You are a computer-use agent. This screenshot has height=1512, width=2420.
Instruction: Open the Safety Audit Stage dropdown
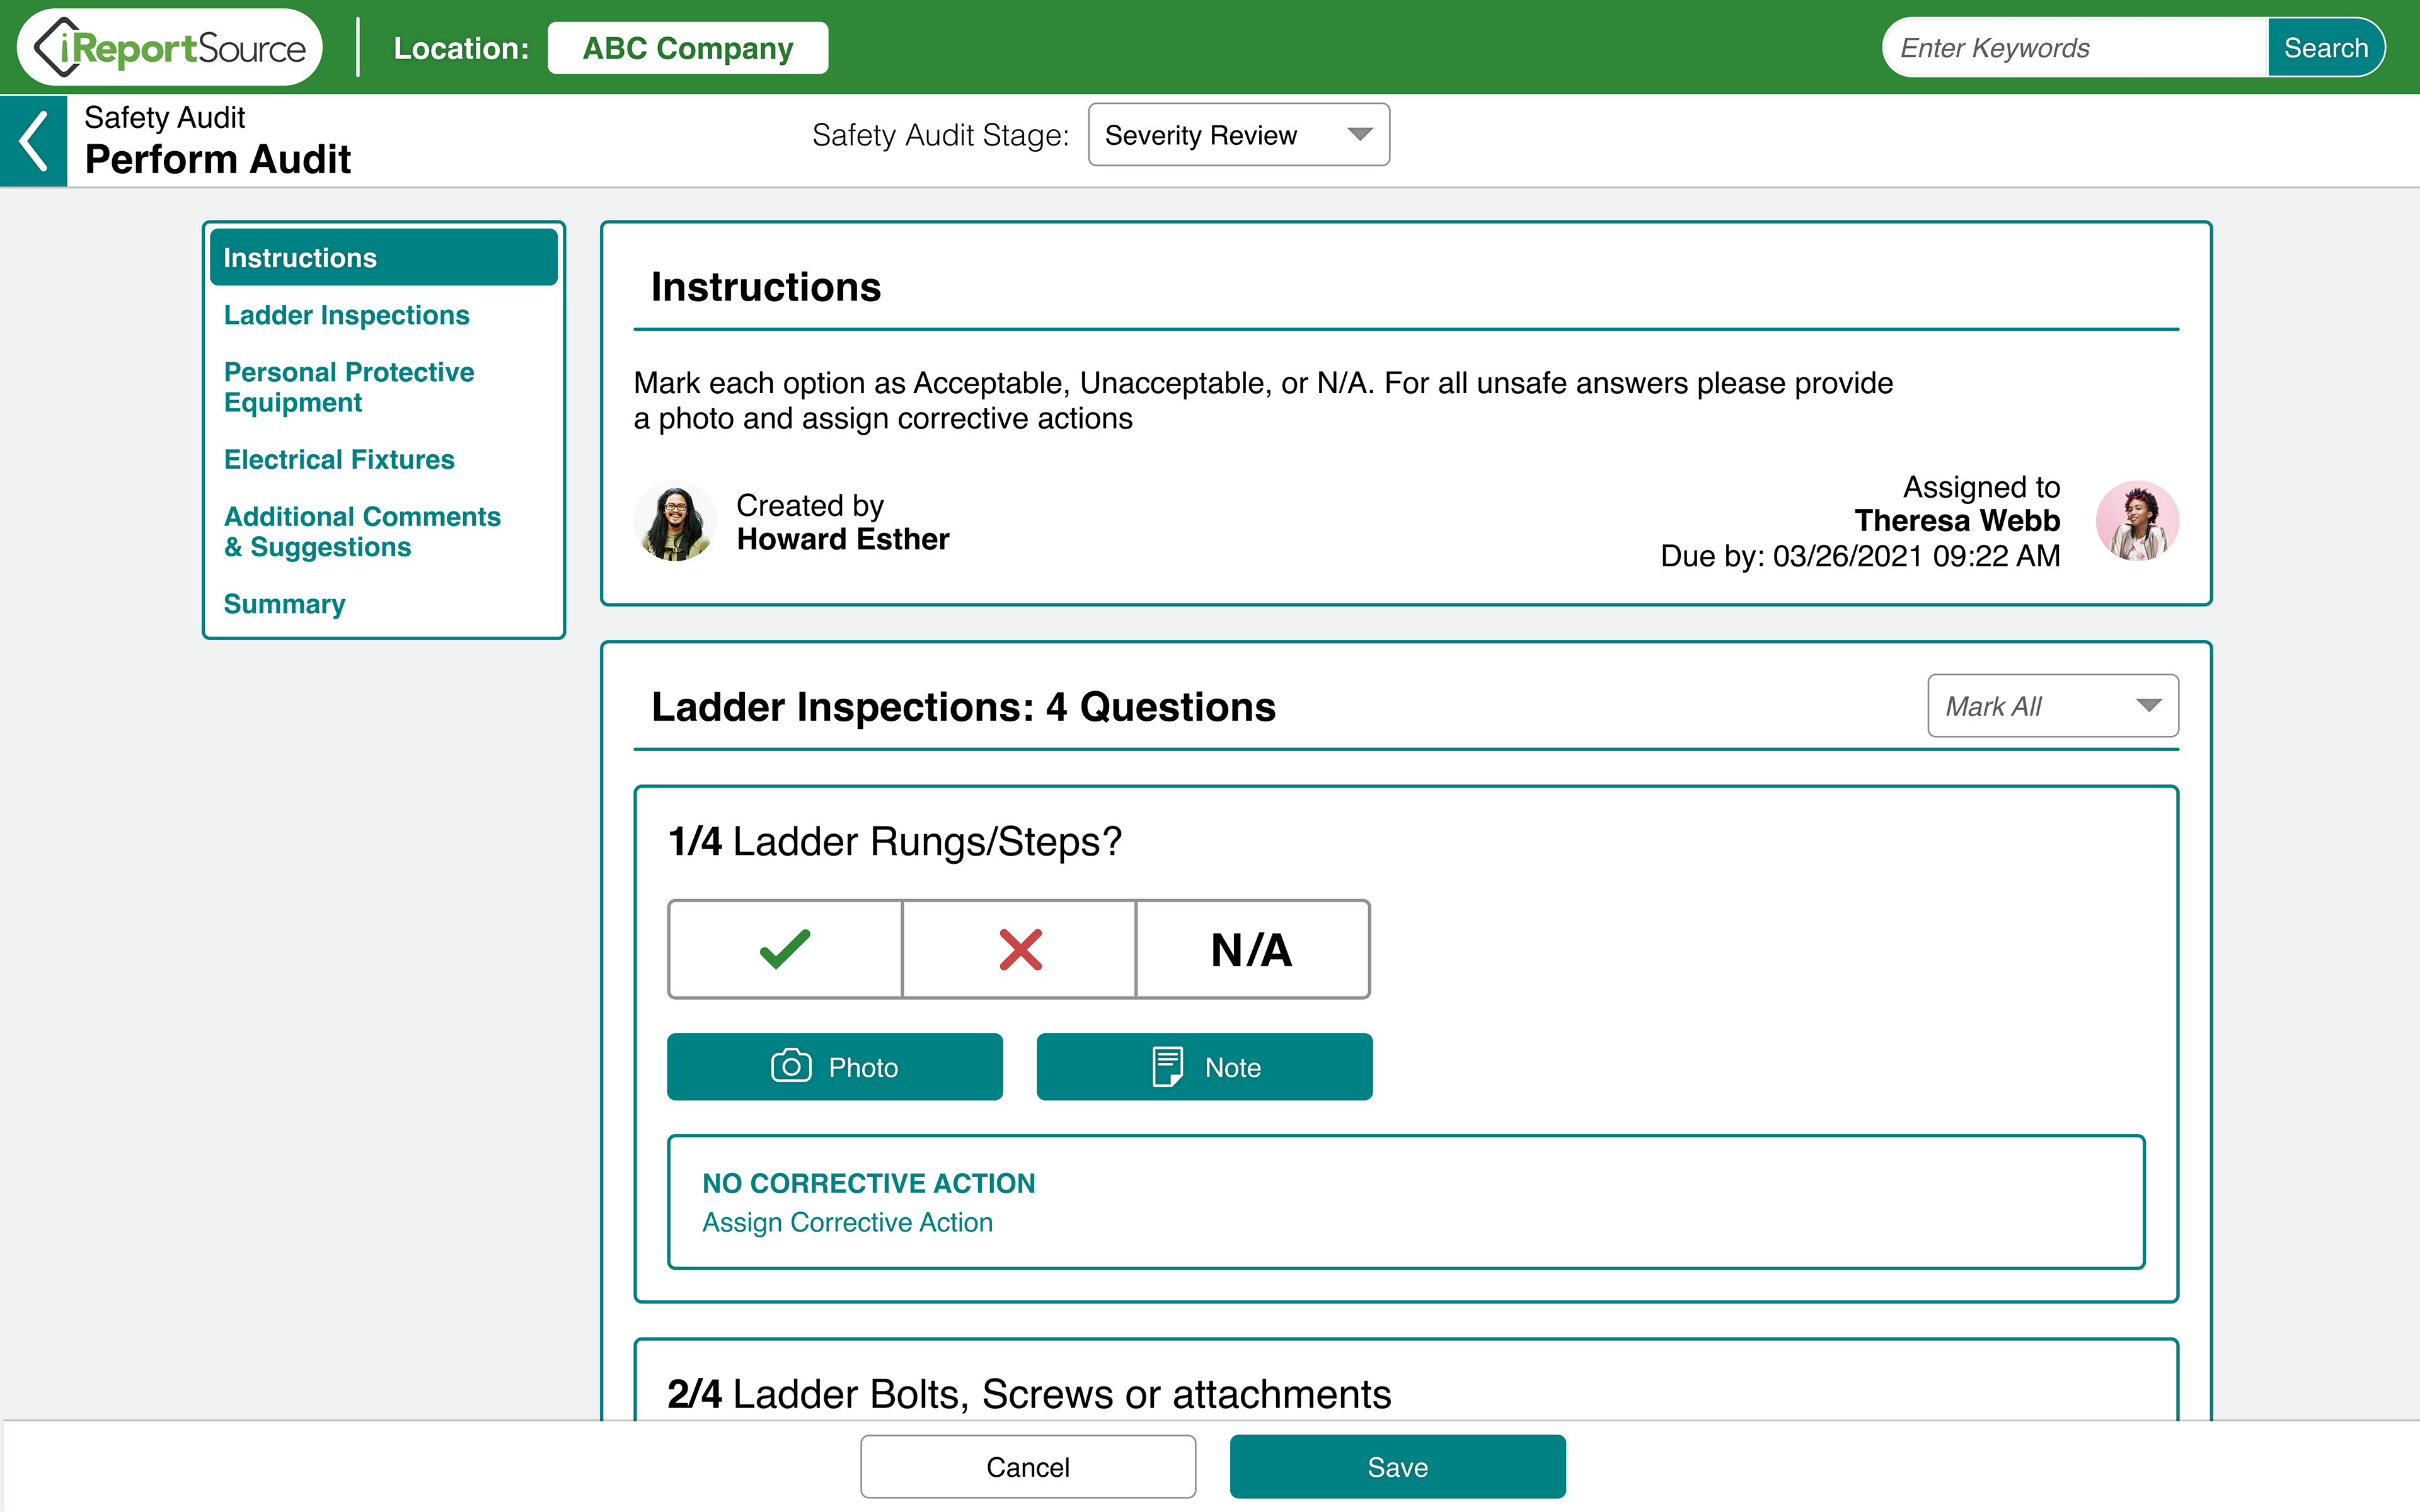[x=1238, y=135]
